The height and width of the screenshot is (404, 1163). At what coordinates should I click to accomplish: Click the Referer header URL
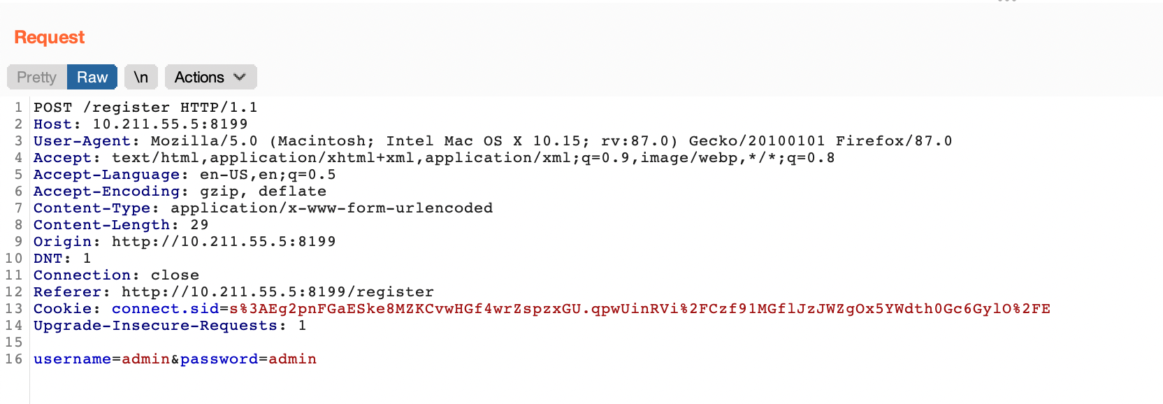point(277,292)
